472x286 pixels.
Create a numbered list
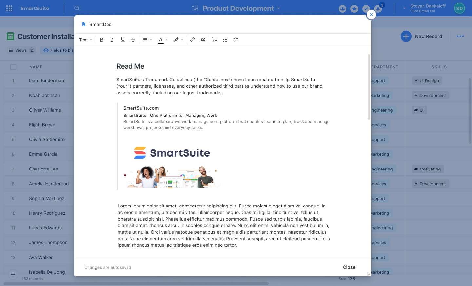(x=215, y=40)
